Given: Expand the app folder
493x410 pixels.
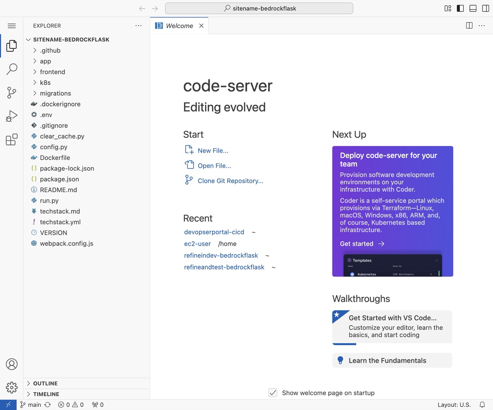Looking at the screenshot, I should click(x=86, y=61).
